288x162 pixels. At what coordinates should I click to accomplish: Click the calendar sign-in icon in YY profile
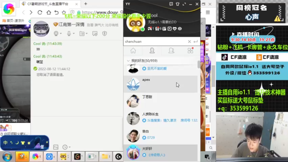[x=164, y=29]
